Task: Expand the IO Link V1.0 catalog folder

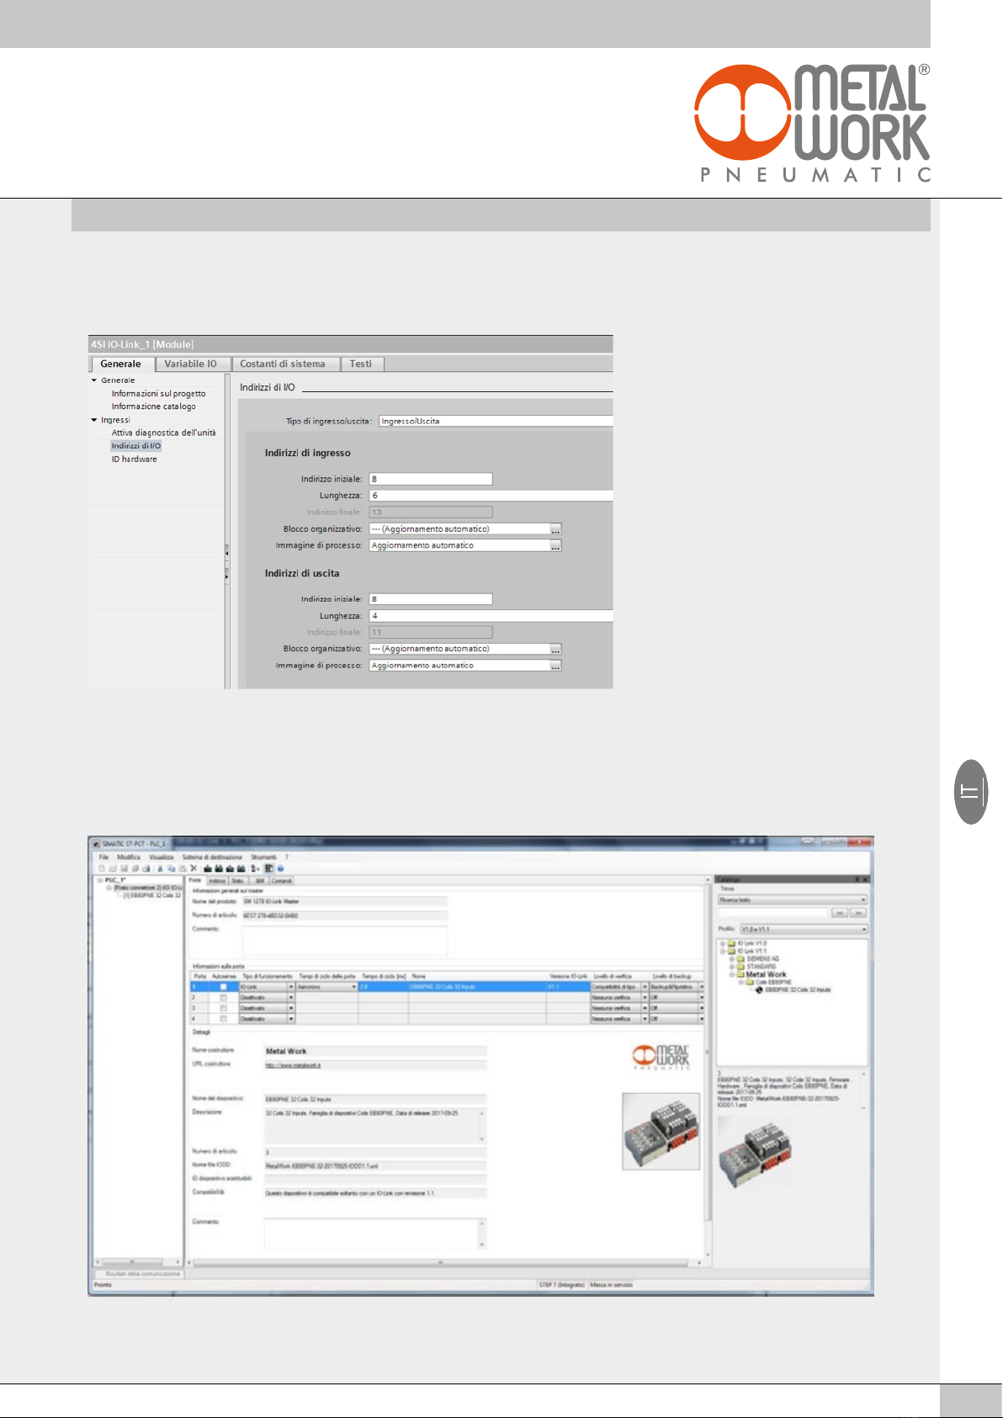Action: pyautogui.click(x=722, y=944)
